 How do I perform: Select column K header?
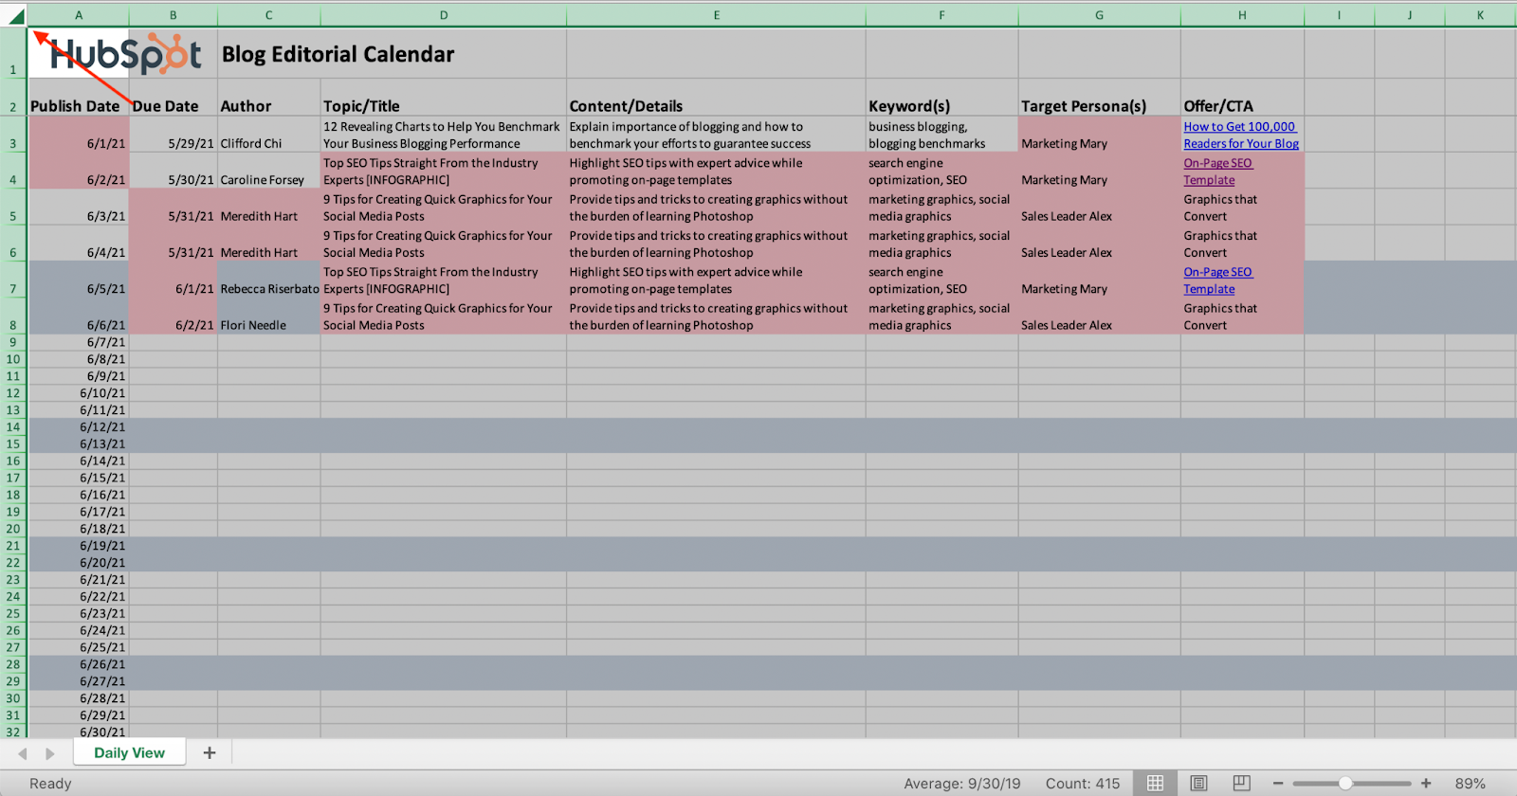[x=1481, y=15]
